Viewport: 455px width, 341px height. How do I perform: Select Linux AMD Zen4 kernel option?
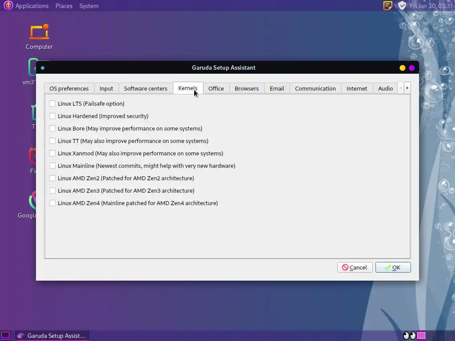point(52,203)
